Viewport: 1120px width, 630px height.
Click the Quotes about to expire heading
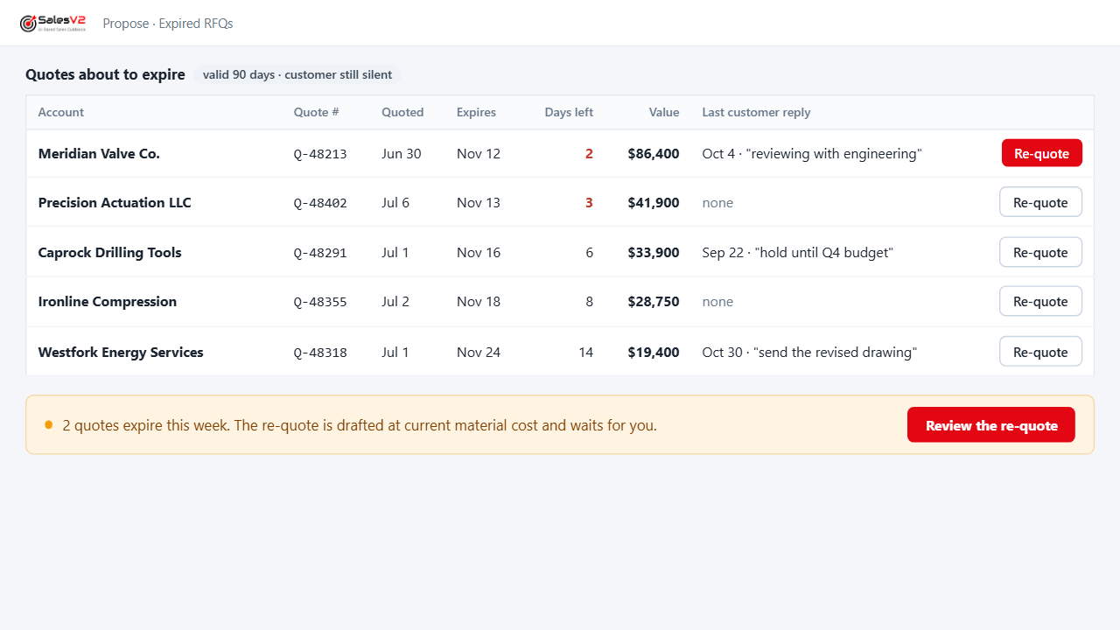pyautogui.click(x=105, y=74)
